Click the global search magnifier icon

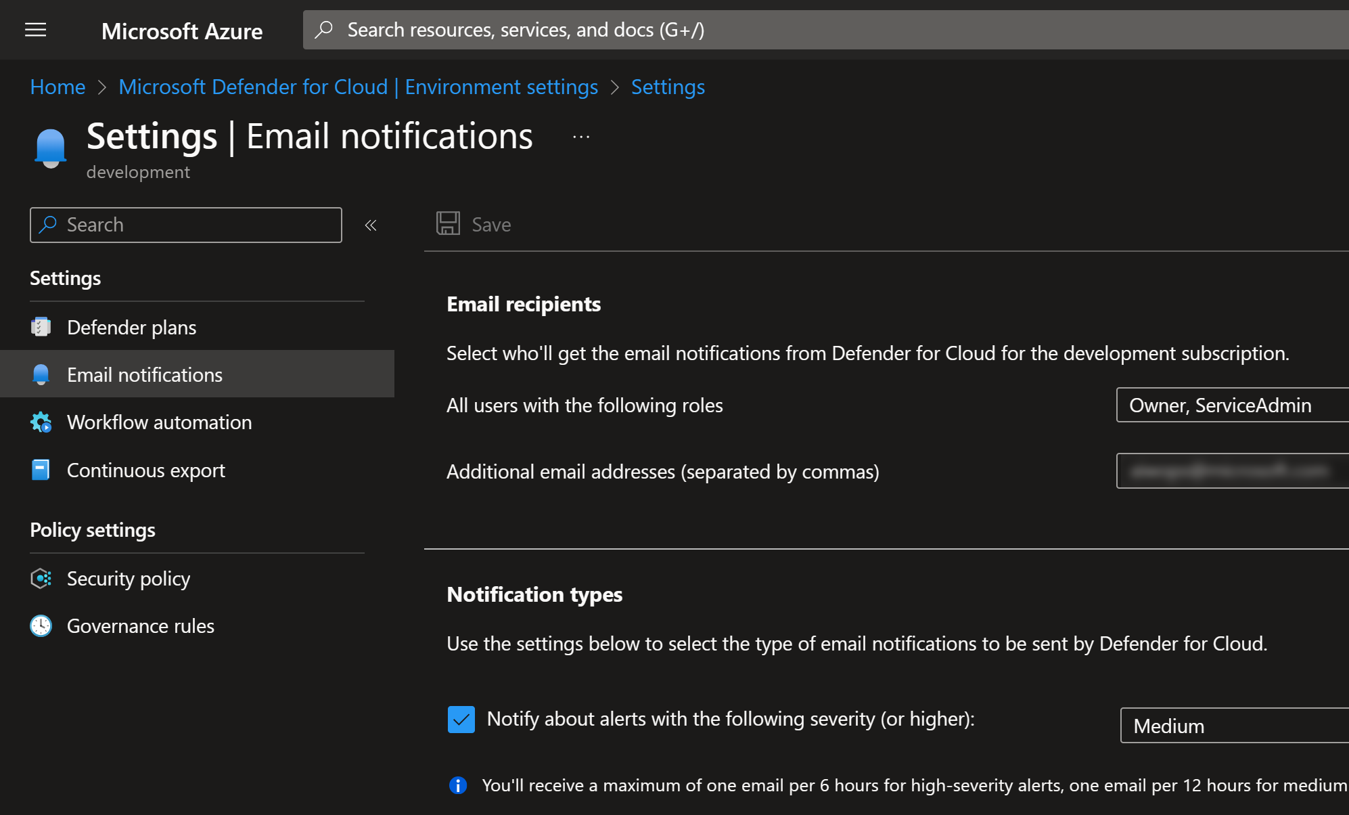tap(324, 30)
